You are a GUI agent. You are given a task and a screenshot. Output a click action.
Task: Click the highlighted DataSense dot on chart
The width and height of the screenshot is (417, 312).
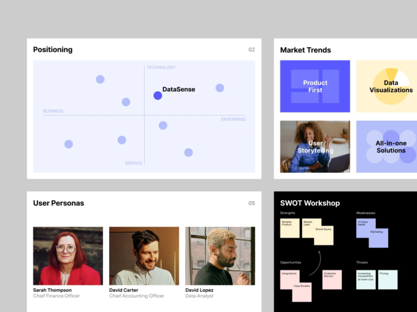tap(158, 95)
